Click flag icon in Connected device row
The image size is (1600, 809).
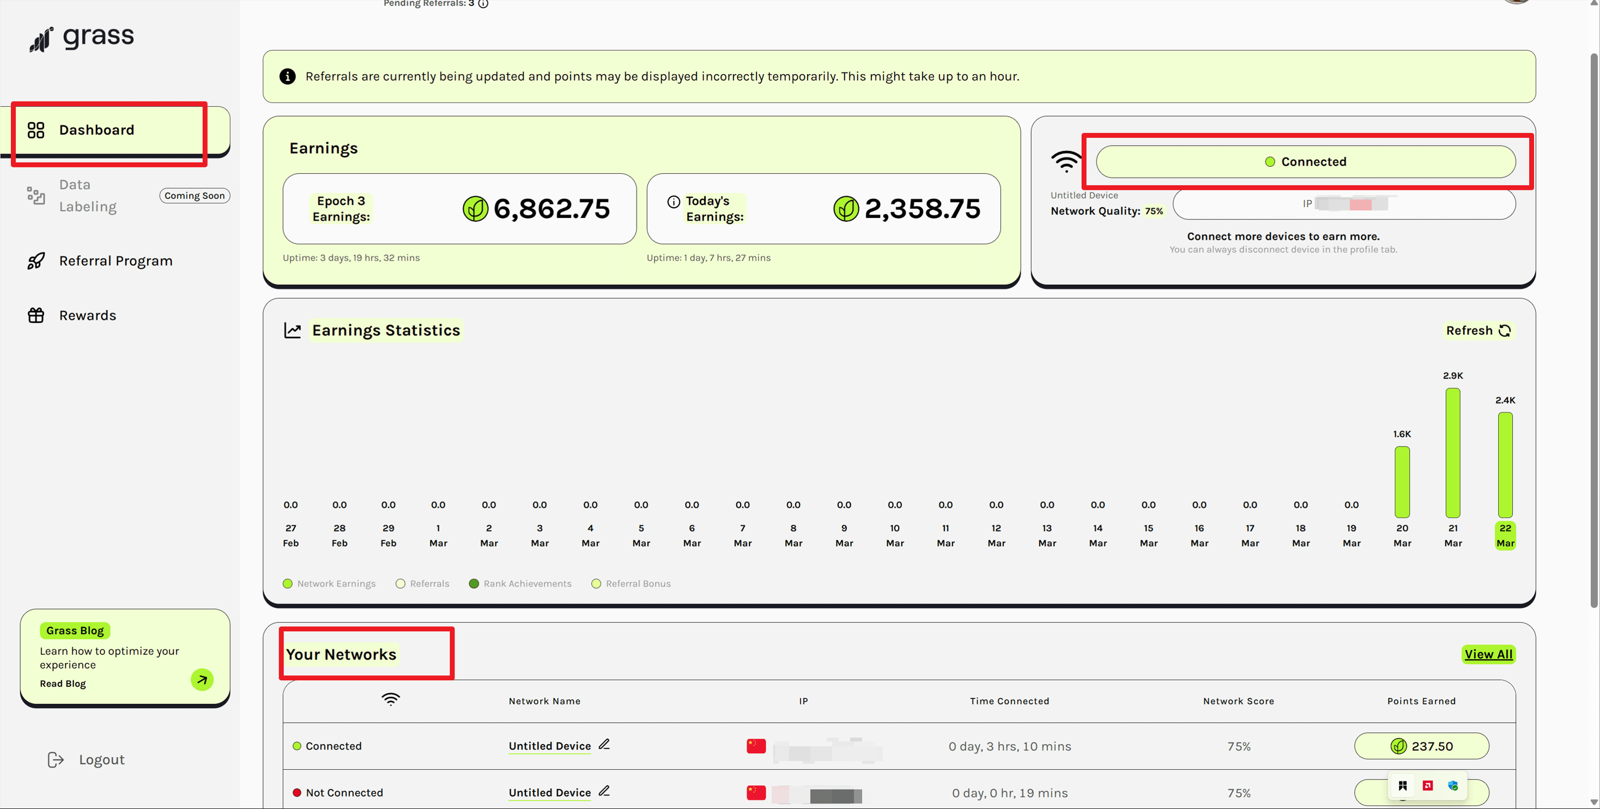click(756, 746)
